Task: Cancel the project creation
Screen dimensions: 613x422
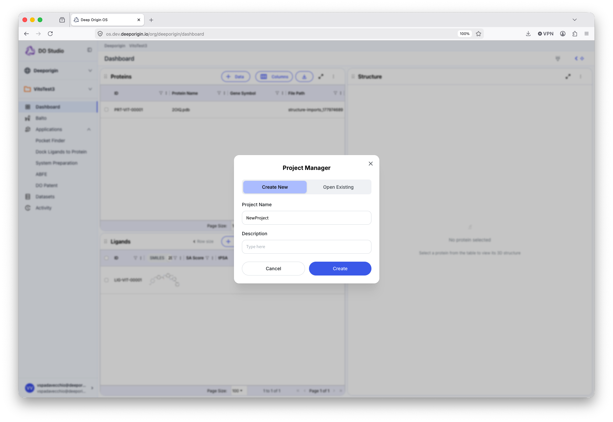Action: [273, 269]
